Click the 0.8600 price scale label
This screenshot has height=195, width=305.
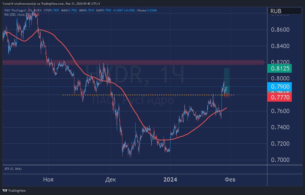click(280, 30)
